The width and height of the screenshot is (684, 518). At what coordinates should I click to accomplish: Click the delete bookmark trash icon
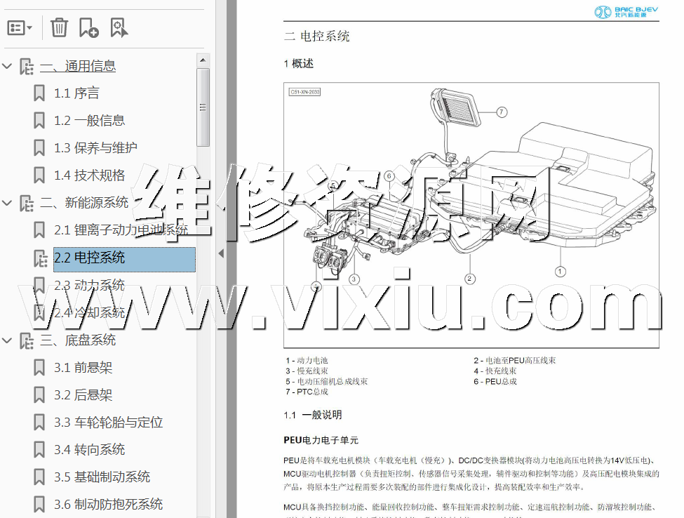click(x=59, y=28)
